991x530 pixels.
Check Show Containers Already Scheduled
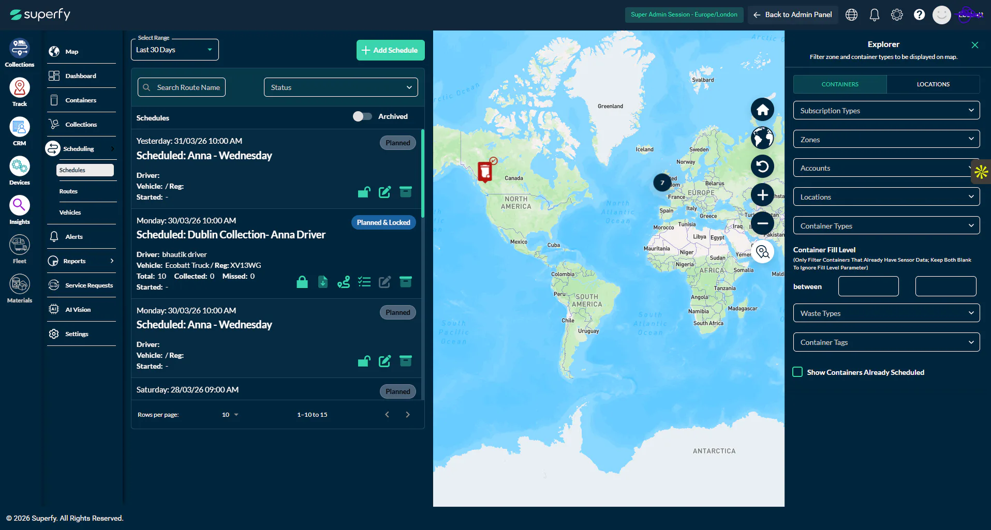pos(797,372)
